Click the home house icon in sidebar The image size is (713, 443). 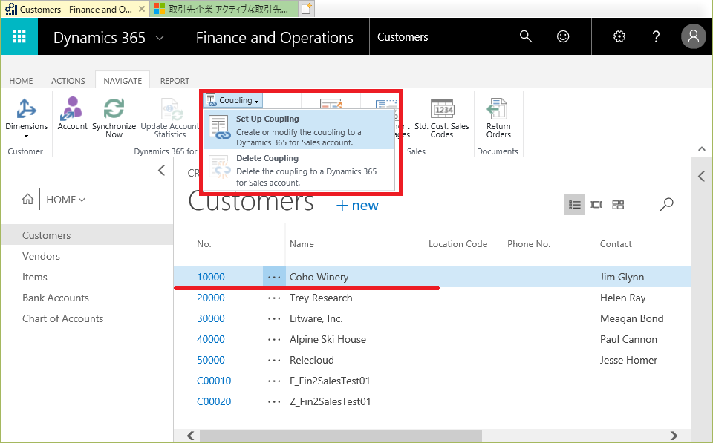(x=27, y=199)
